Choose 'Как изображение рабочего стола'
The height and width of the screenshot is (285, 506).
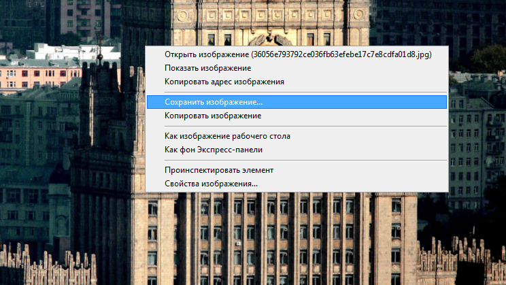pos(297,136)
